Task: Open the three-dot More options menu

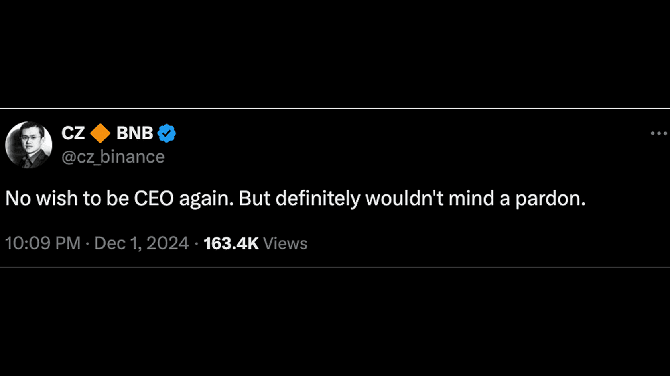Action: pos(658,133)
